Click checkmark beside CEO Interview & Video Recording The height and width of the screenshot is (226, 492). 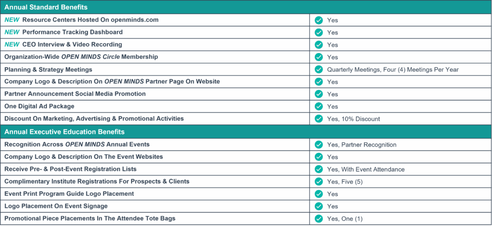coord(319,45)
